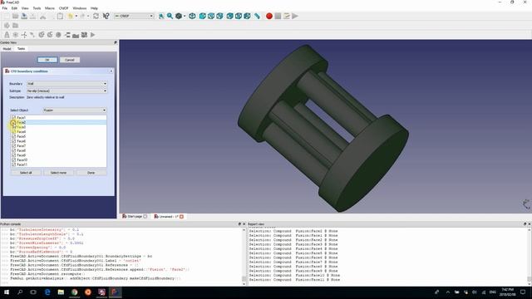532x299 pixels.
Task: Click the Select none button
Action: (58, 173)
